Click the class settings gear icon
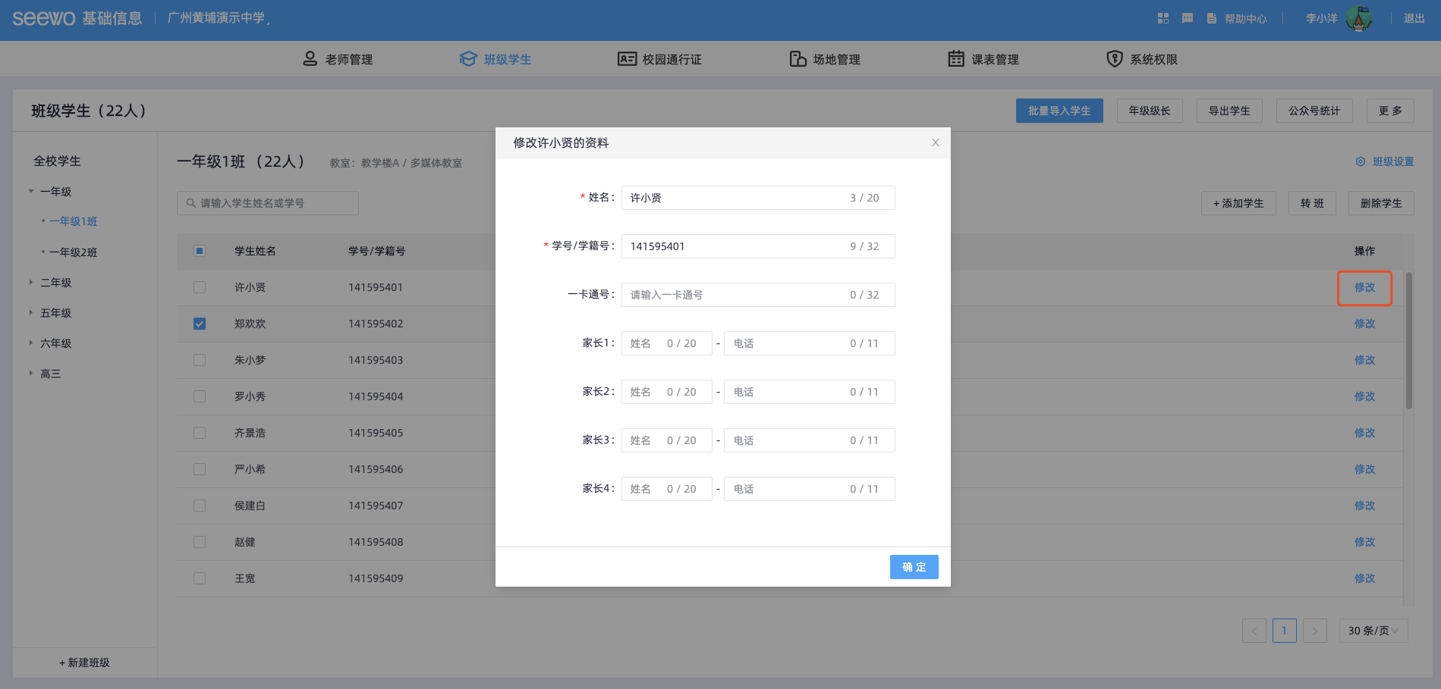1441x689 pixels. pos(1361,161)
